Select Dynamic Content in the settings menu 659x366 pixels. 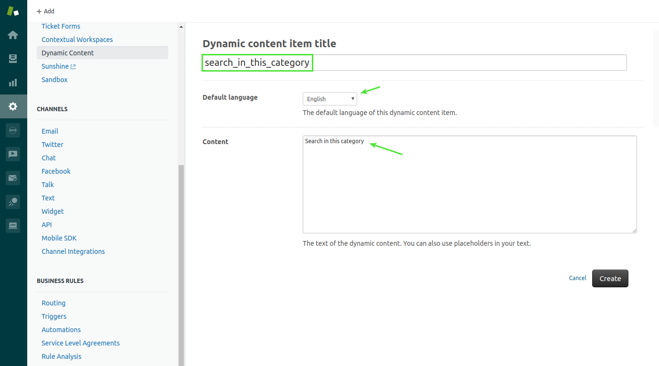[68, 53]
